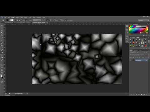Open status bar info arrow
150x112 pixels.
(27, 93)
